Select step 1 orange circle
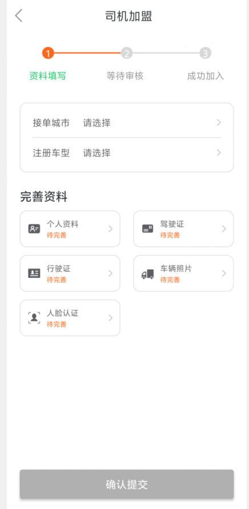The width and height of the screenshot is (249, 509). tap(48, 53)
